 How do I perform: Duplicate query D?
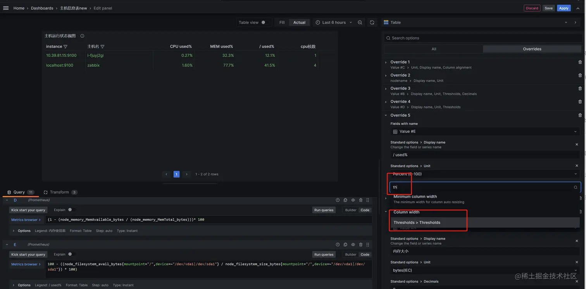coord(345,200)
